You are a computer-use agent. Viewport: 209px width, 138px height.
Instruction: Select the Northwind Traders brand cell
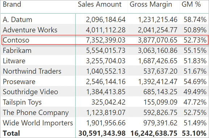tap(32, 71)
